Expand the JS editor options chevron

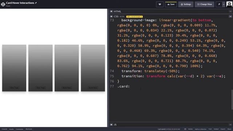(230, 124)
